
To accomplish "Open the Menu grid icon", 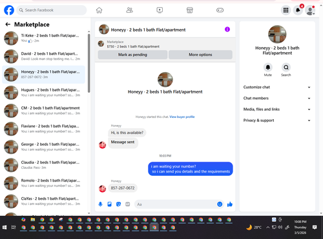I will pyautogui.click(x=286, y=10).
